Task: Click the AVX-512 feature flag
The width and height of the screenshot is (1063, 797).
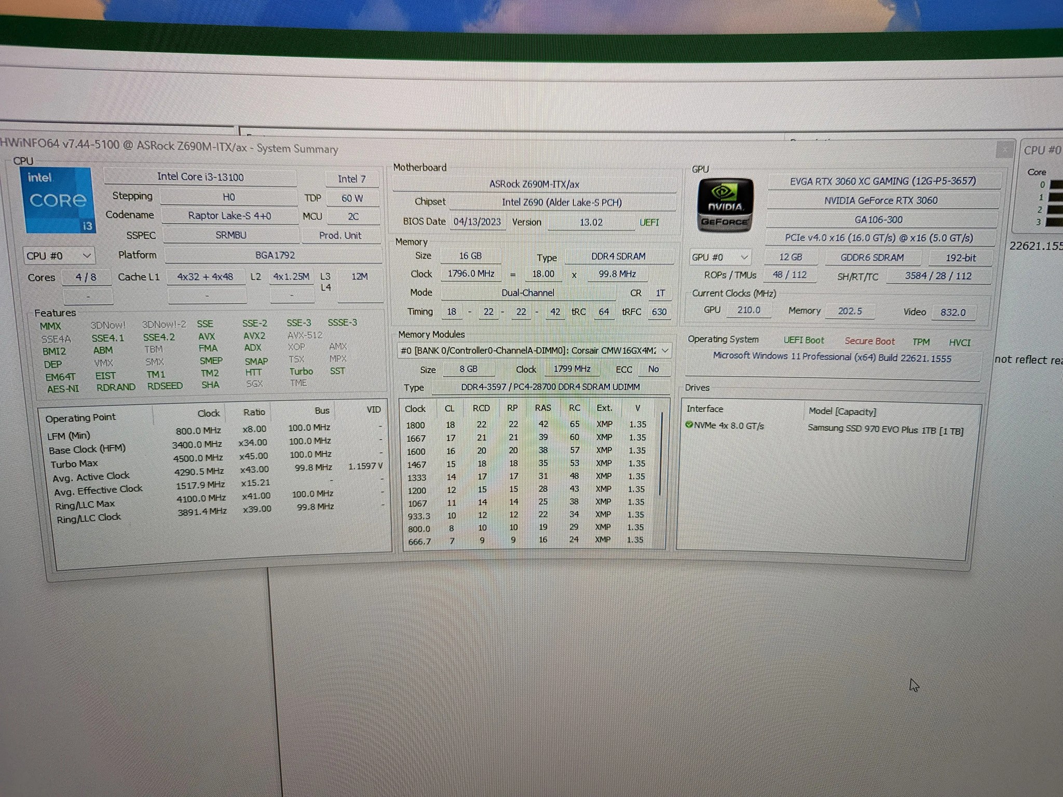Action: click(305, 335)
